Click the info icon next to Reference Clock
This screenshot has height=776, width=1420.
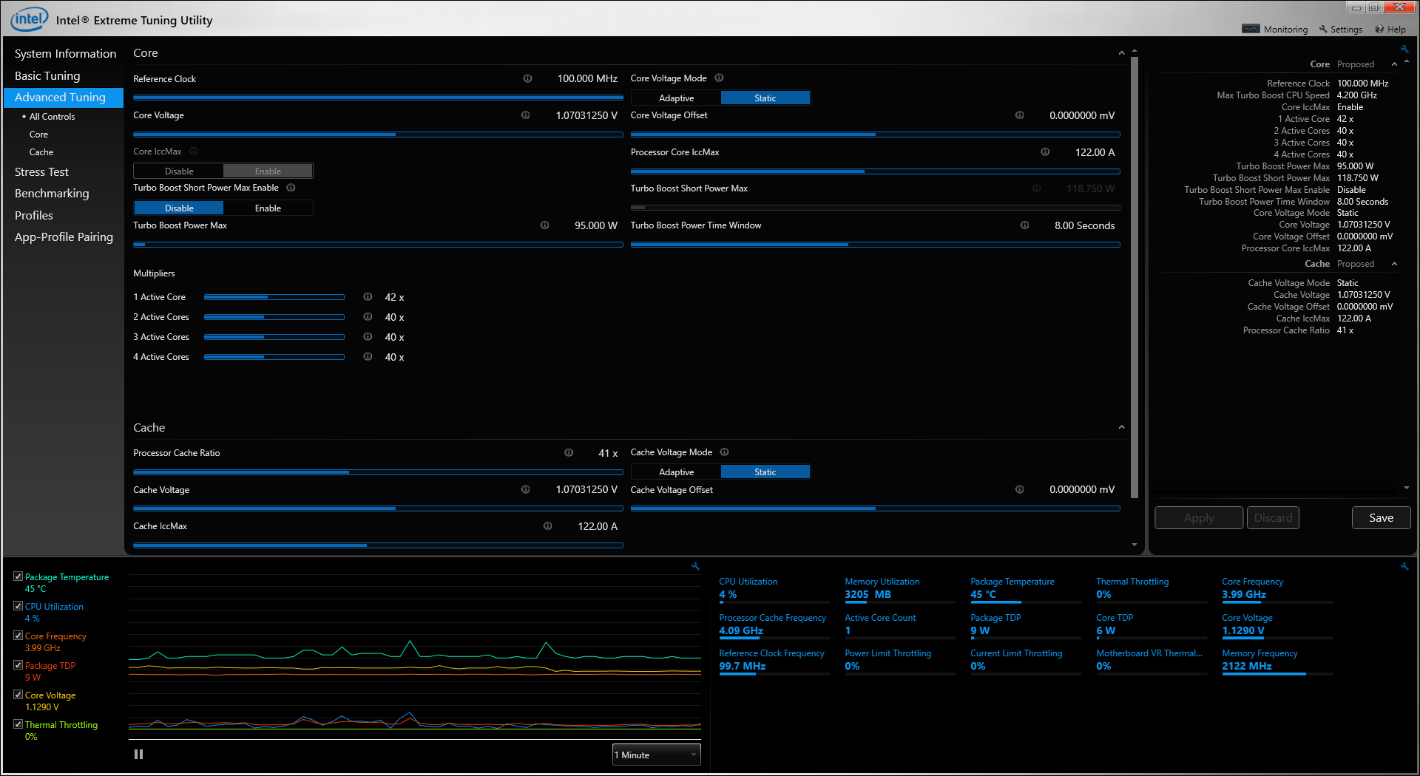pos(527,78)
